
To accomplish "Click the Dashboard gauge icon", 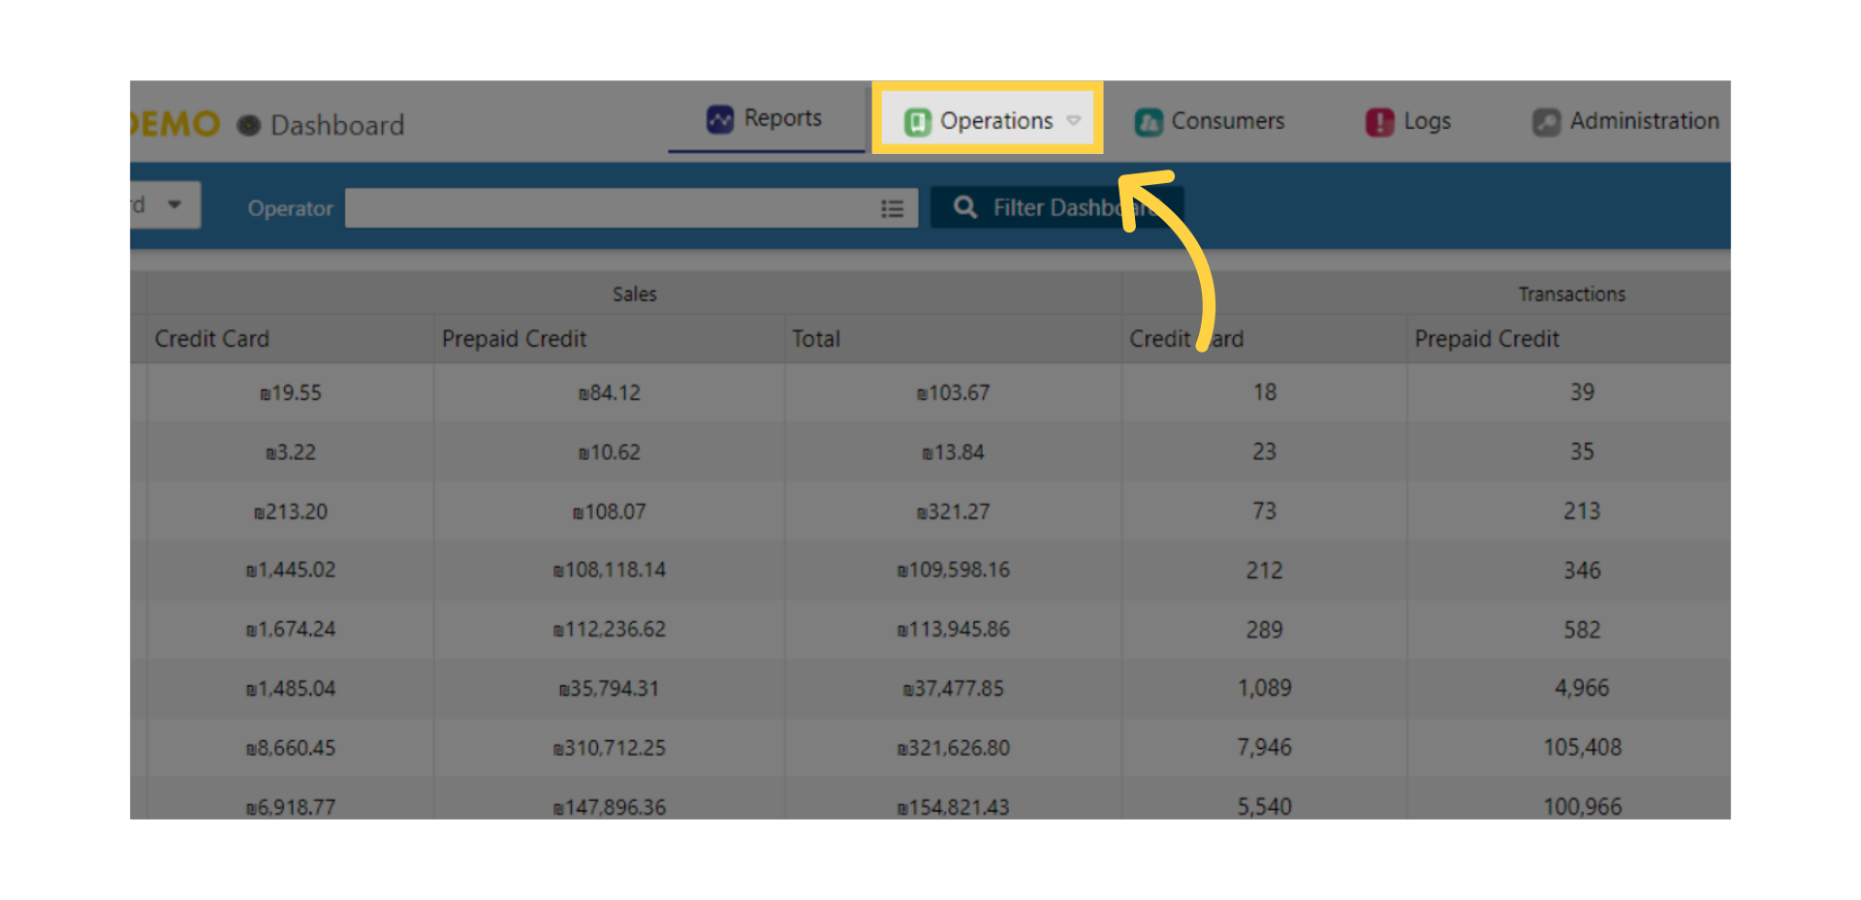I will 249,125.
